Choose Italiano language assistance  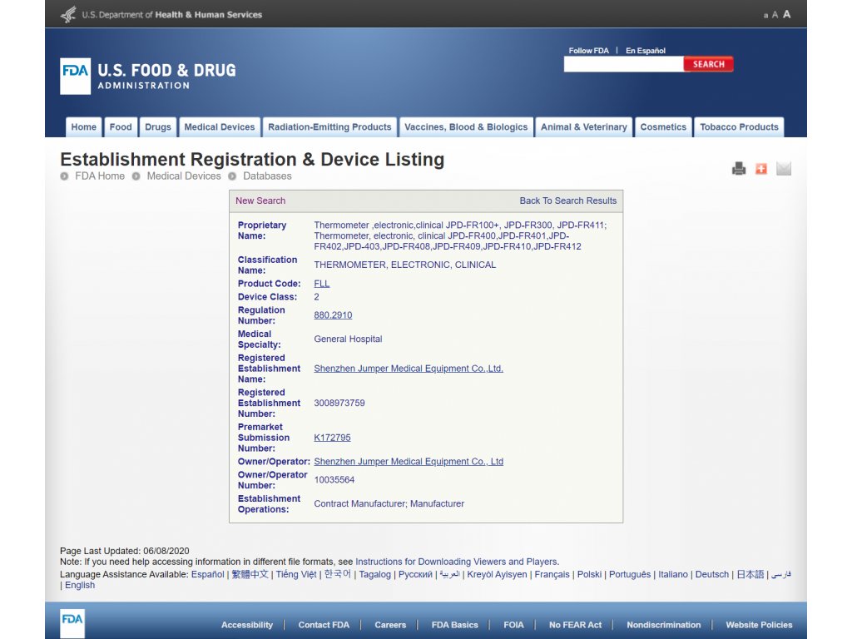click(673, 574)
